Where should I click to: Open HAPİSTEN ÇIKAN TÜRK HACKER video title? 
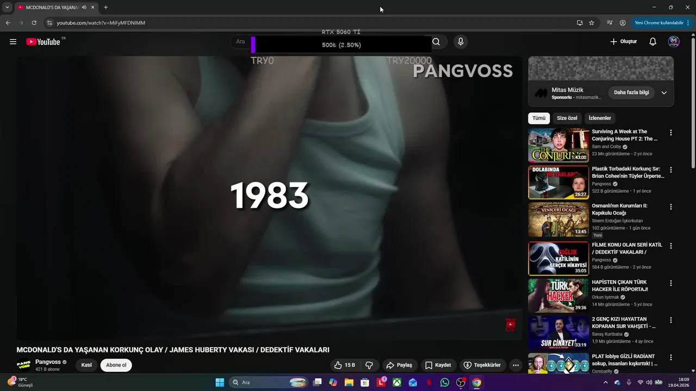[624, 286]
